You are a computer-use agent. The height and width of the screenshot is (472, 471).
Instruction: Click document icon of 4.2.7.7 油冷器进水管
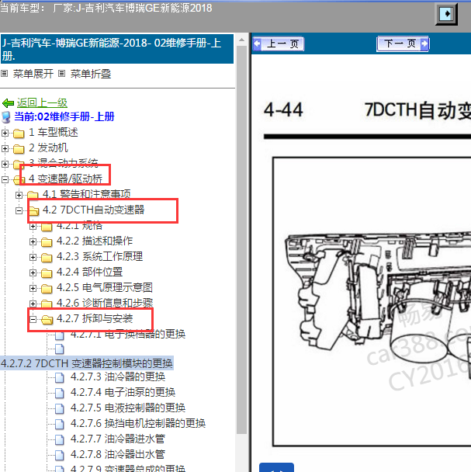pos(60,439)
